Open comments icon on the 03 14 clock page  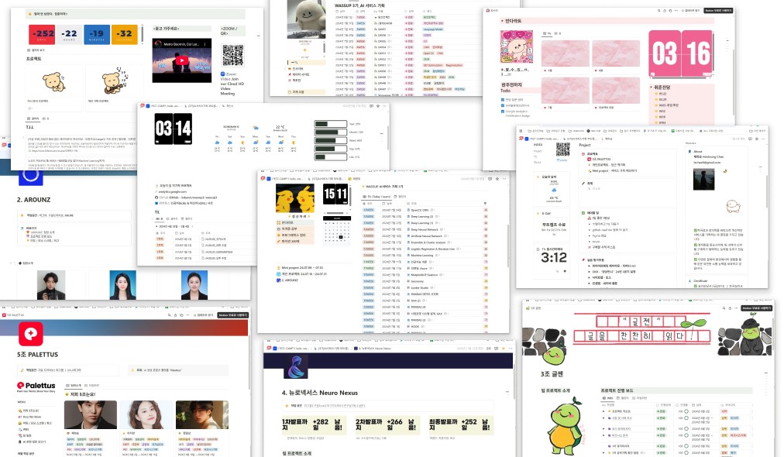(371, 106)
